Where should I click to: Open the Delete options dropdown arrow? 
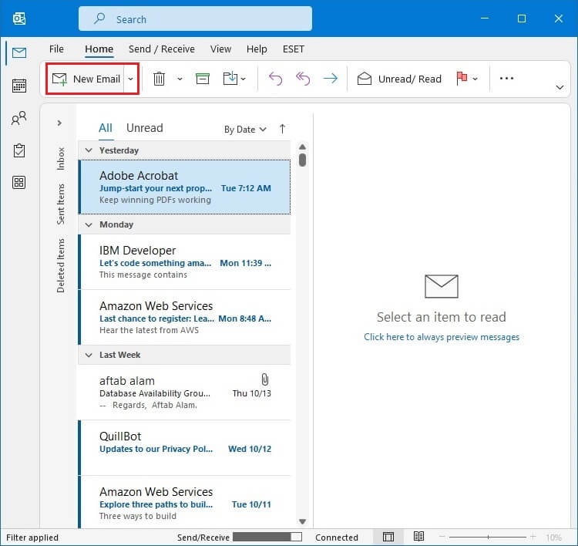180,79
